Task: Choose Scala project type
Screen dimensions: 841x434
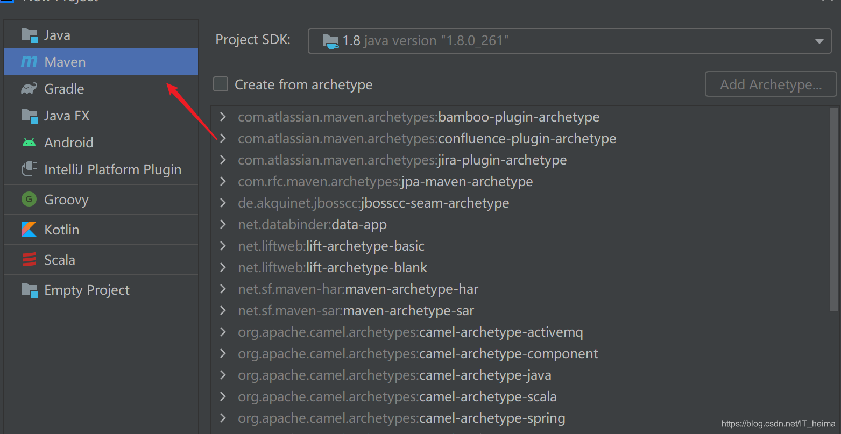Action: (x=101, y=260)
